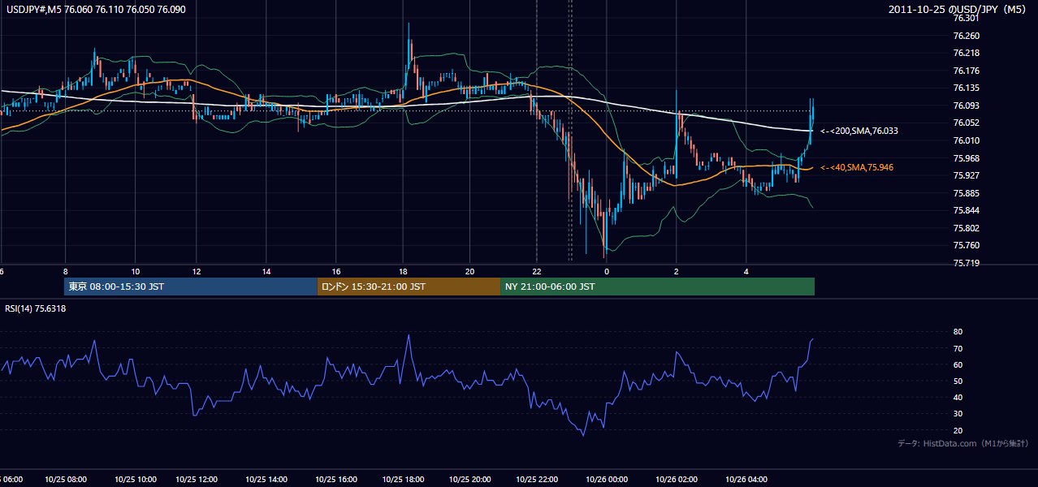
Task: Click hour tick 16 under the price chart
Action: coord(335,271)
